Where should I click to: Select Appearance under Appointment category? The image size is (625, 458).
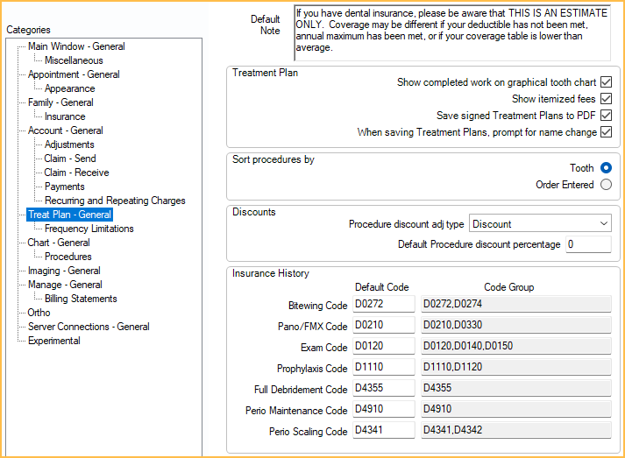[69, 88]
